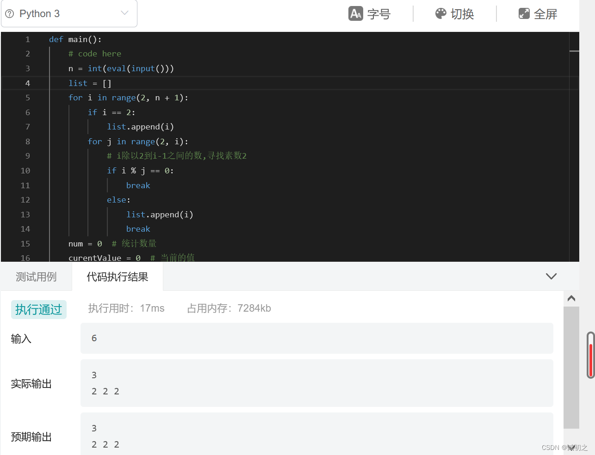Click the 'else:' code line
The height and width of the screenshot is (455, 595).
[x=118, y=200]
